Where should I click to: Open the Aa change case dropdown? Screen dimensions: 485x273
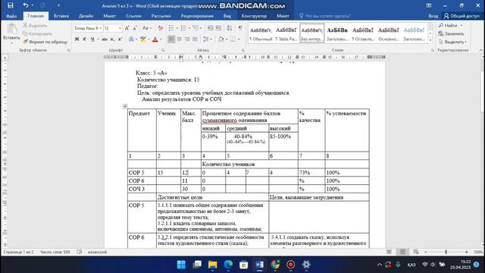pos(147,28)
